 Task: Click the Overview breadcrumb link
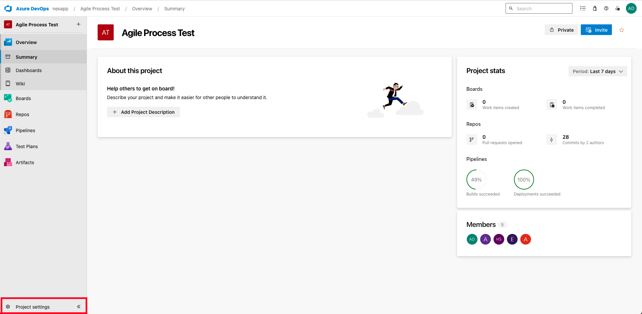pos(142,9)
